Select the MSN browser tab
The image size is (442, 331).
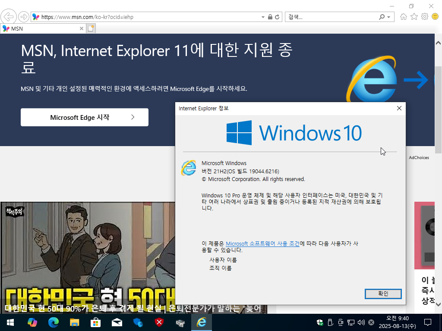[42, 28]
